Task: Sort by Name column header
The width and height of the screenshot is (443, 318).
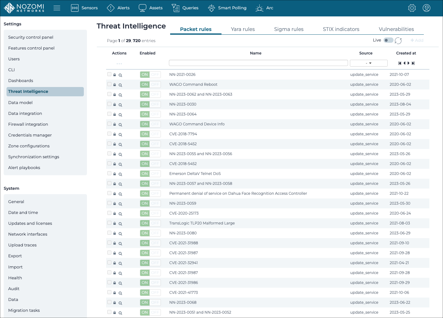Action: (x=256, y=53)
